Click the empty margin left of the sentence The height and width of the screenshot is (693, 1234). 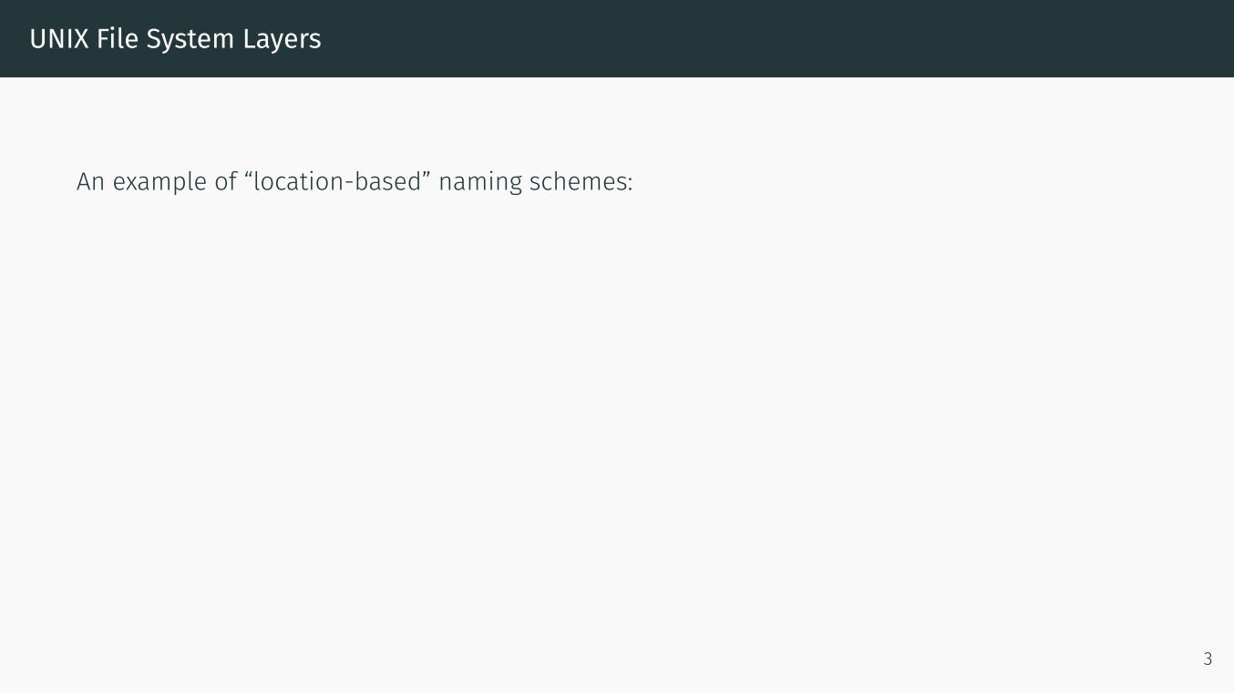click(x=36, y=182)
